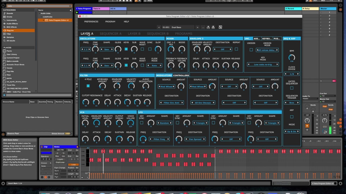Select the Tetra Program track header
This screenshot has height=194, width=346.
[x=84, y=9]
